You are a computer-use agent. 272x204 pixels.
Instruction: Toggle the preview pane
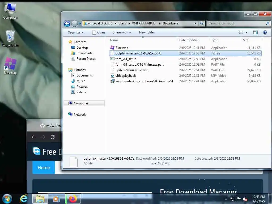[255, 32]
